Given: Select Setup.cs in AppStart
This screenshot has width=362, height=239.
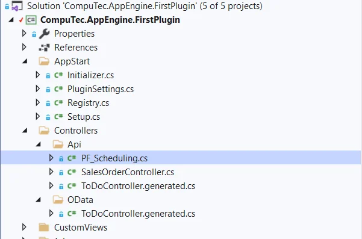Looking at the screenshot, I should click(x=84, y=117).
